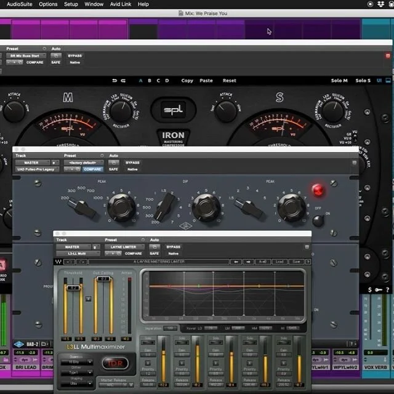
Task: Click Load in Waves toolbar
Action: 279,262
